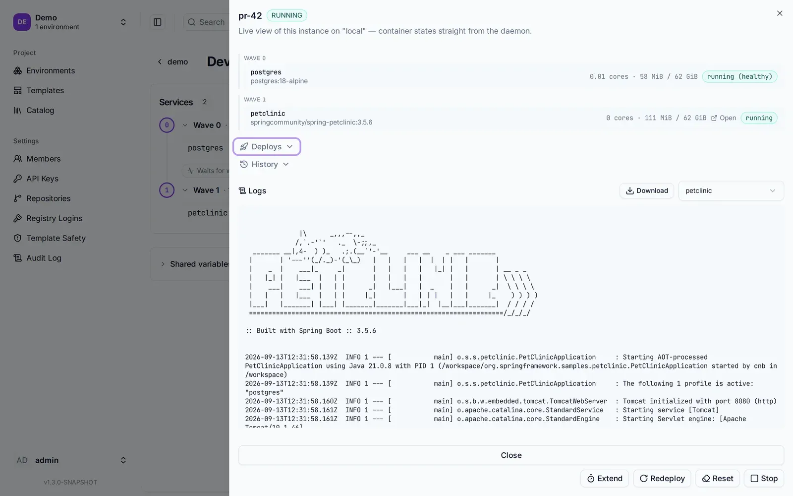793x496 pixels.
Task: Reset the pr-42 instance
Action: 718,479
